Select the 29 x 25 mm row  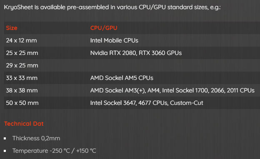point(132,65)
